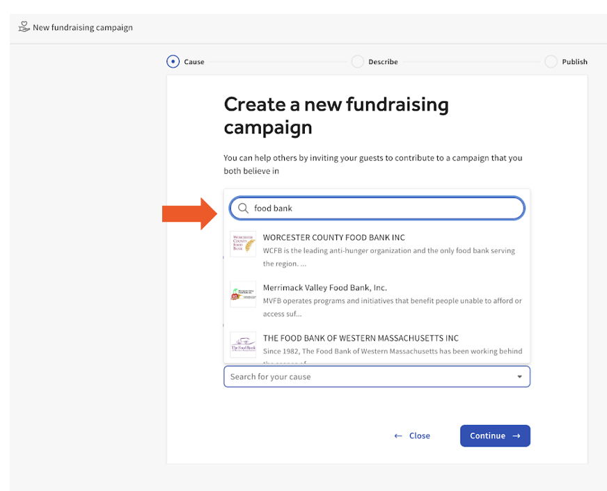The image size is (607, 491).
Task: Click the Describe step label
Action: pos(383,62)
